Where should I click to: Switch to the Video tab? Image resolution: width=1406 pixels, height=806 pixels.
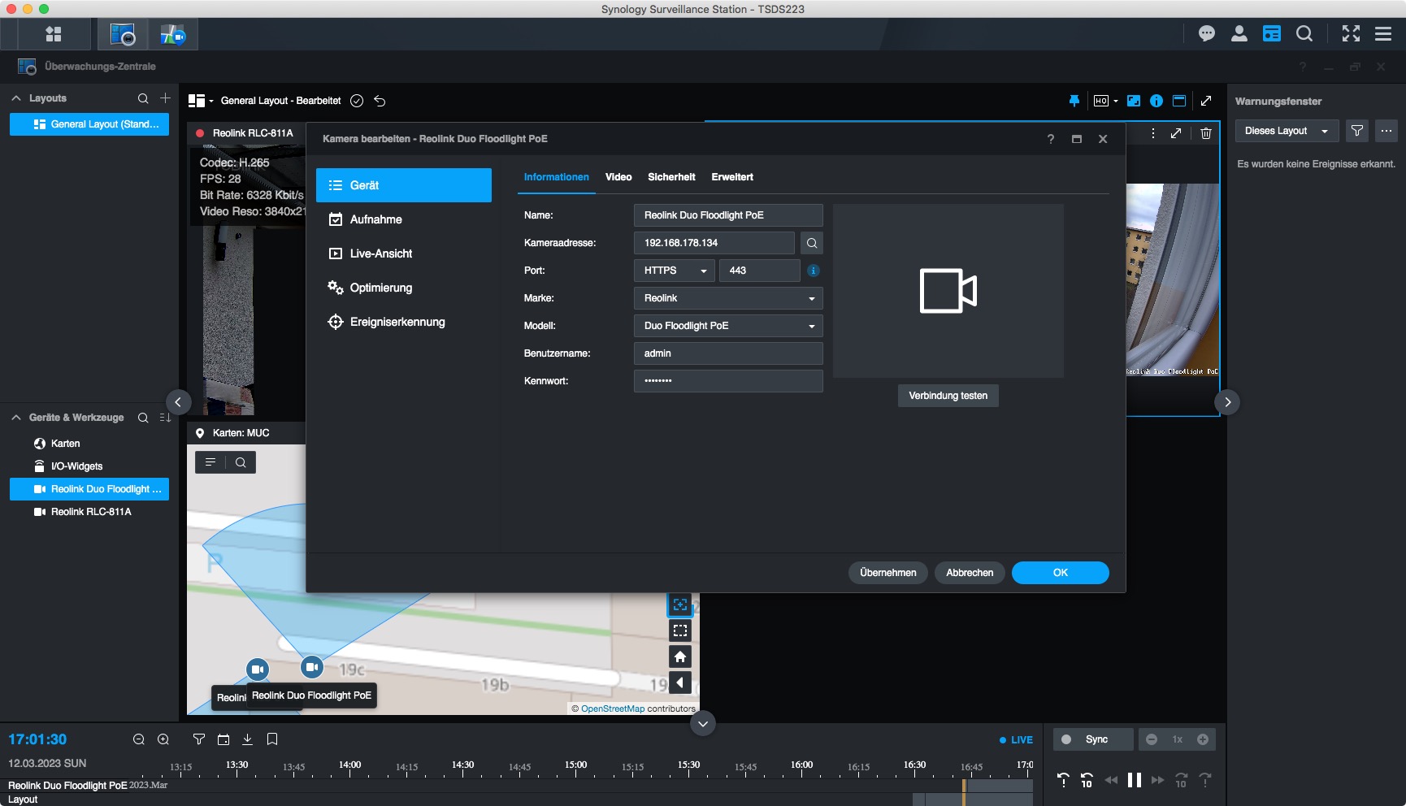[x=618, y=177]
